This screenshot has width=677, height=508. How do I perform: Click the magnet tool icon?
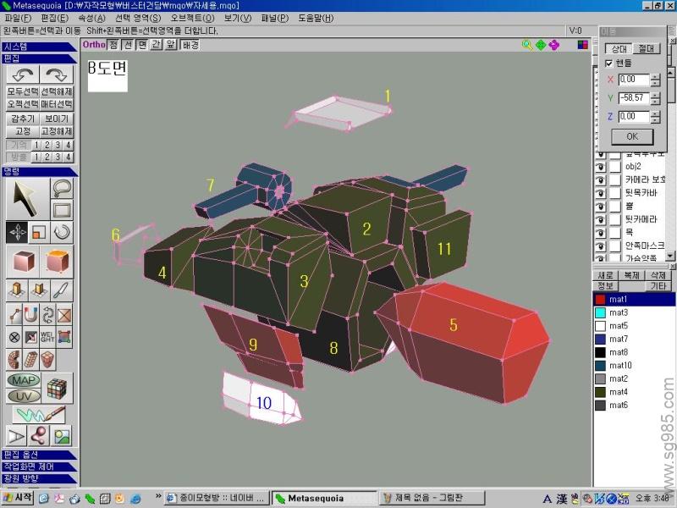pyautogui.click(x=31, y=315)
